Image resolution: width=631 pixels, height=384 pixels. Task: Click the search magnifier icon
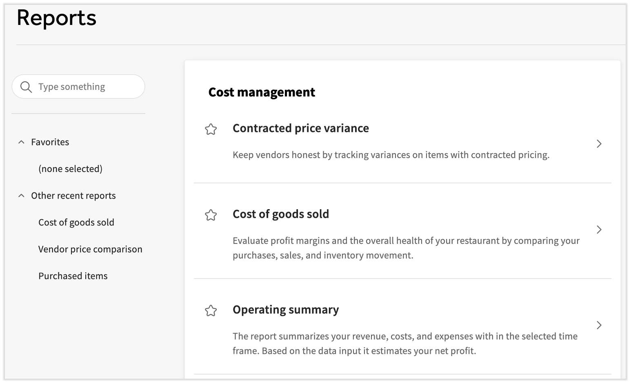coord(26,87)
